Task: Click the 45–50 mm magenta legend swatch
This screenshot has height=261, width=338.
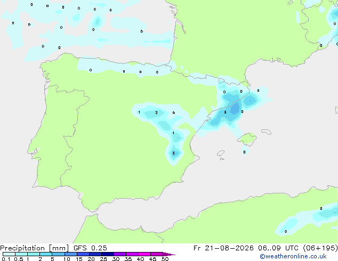Action: pyautogui.click(x=157, y=254)
